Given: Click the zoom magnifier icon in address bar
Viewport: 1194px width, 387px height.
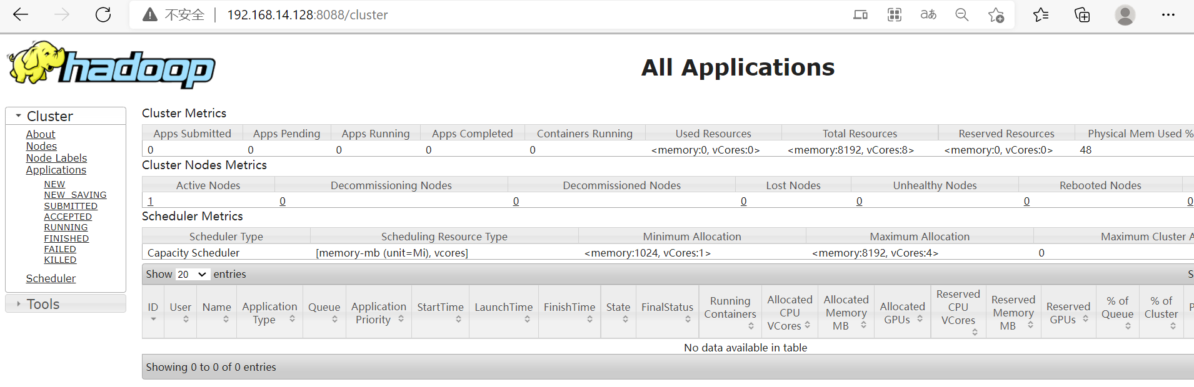Looking at the screenshot, I should pyautogui.click(x=962, y=14).
